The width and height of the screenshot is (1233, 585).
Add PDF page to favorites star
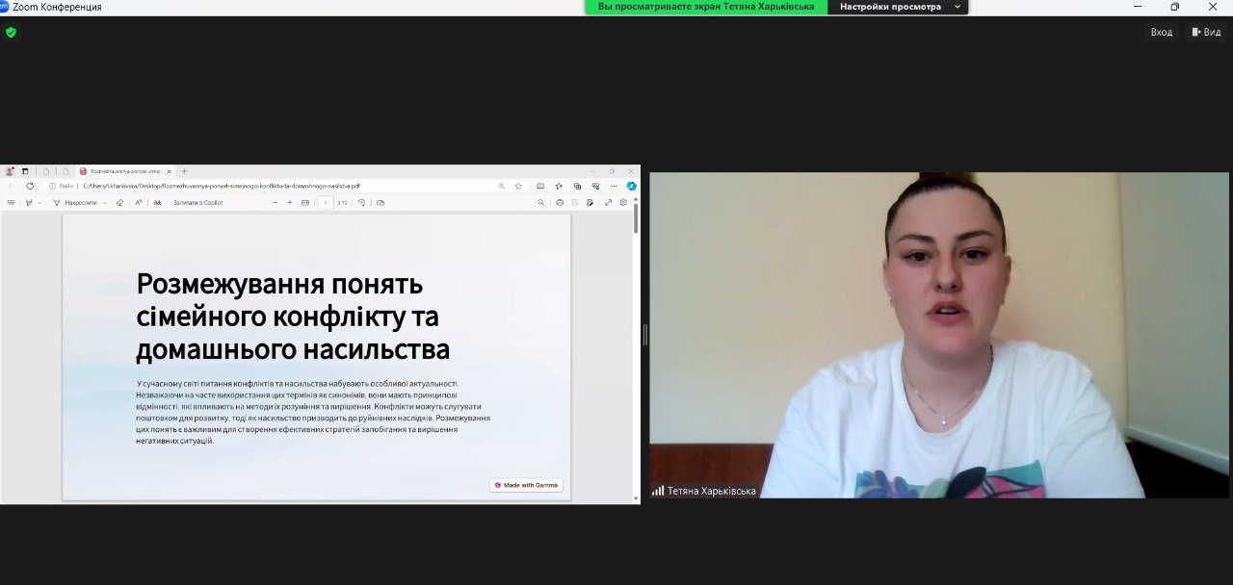518,186
